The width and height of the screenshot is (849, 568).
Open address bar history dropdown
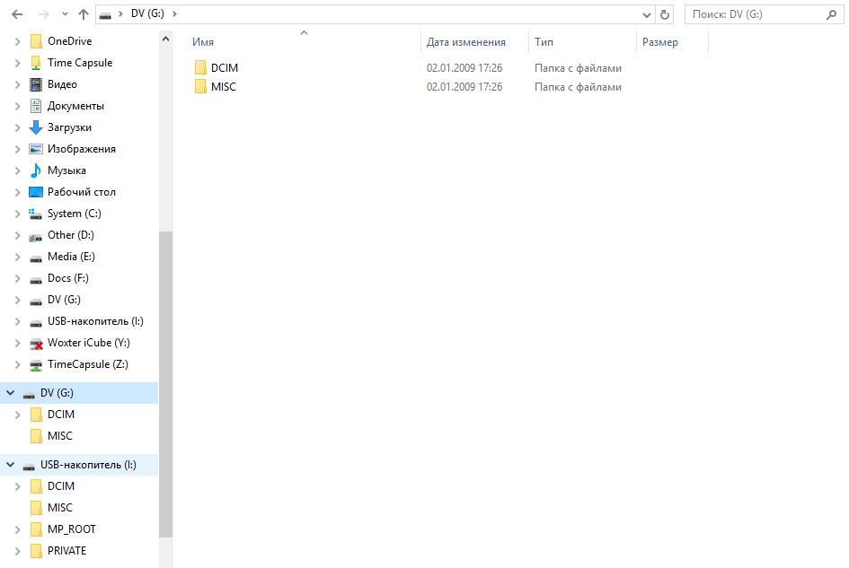tap(647, 14)
